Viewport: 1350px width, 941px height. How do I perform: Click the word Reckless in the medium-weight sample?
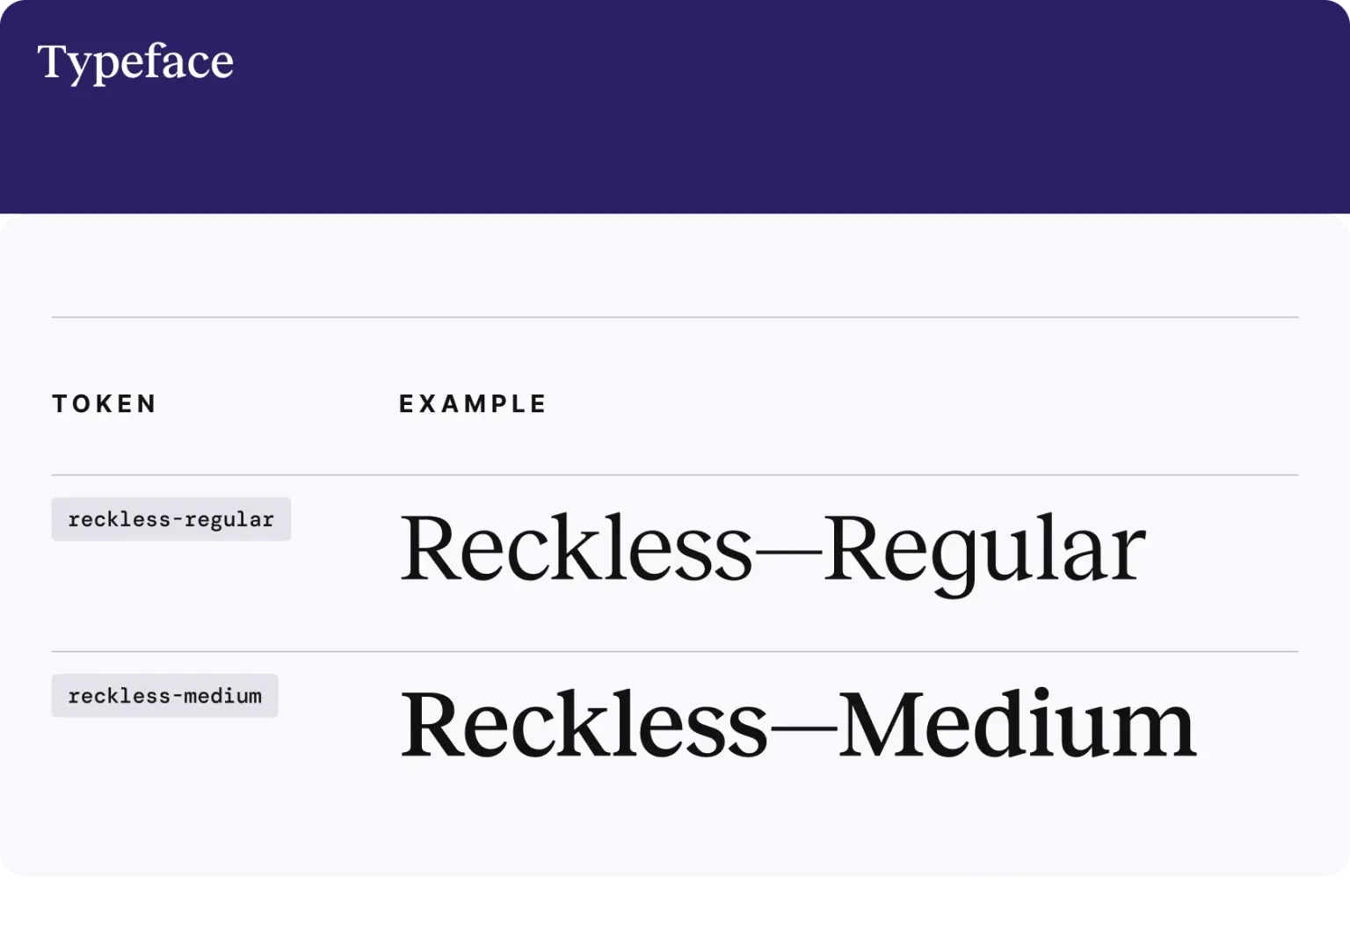[584, 724]
